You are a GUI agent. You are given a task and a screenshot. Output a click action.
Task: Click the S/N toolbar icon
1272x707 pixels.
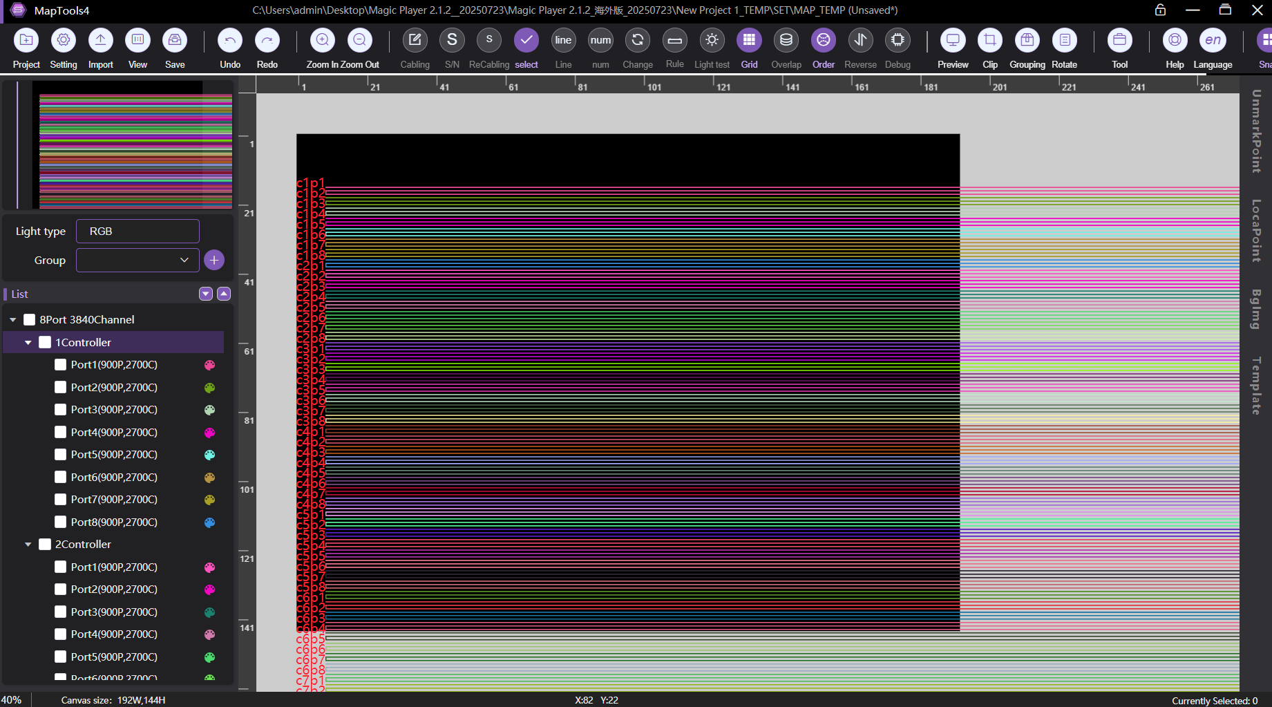click(x=452, y=41)
